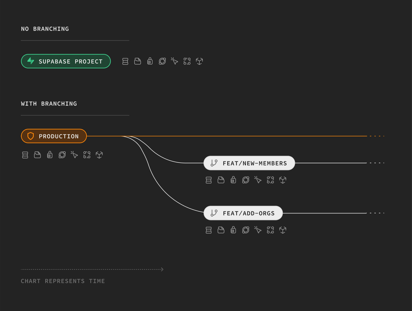Click the Supabase bolt logo in green pill
This screenshot has height=311, width=412.
tap(31, 61)
